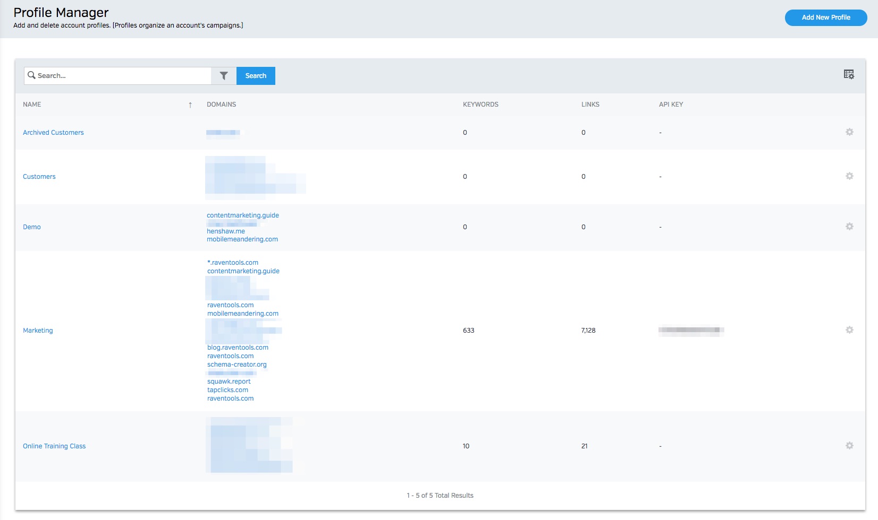Focus the Search text field
This screenshot has height=520, width=878.
coord(122,76)
